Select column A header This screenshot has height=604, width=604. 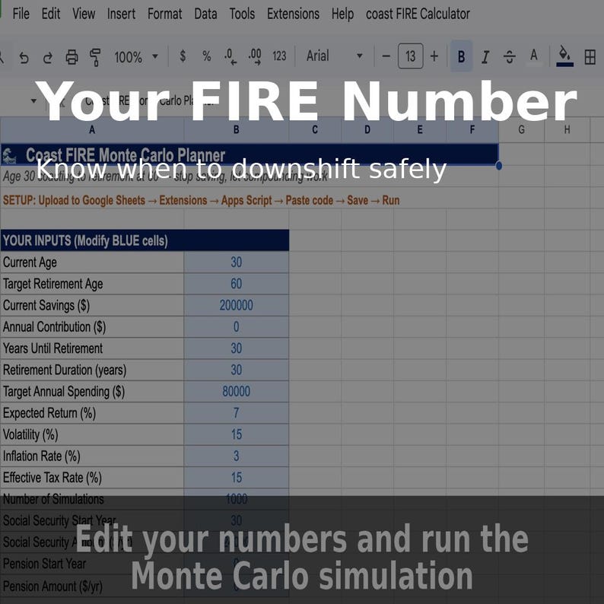pyautogui.click(x=92, y=130)
